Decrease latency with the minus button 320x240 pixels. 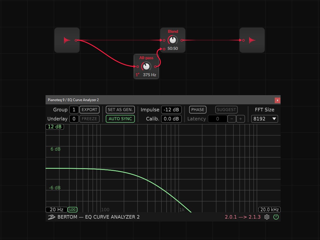coord(232,119)
